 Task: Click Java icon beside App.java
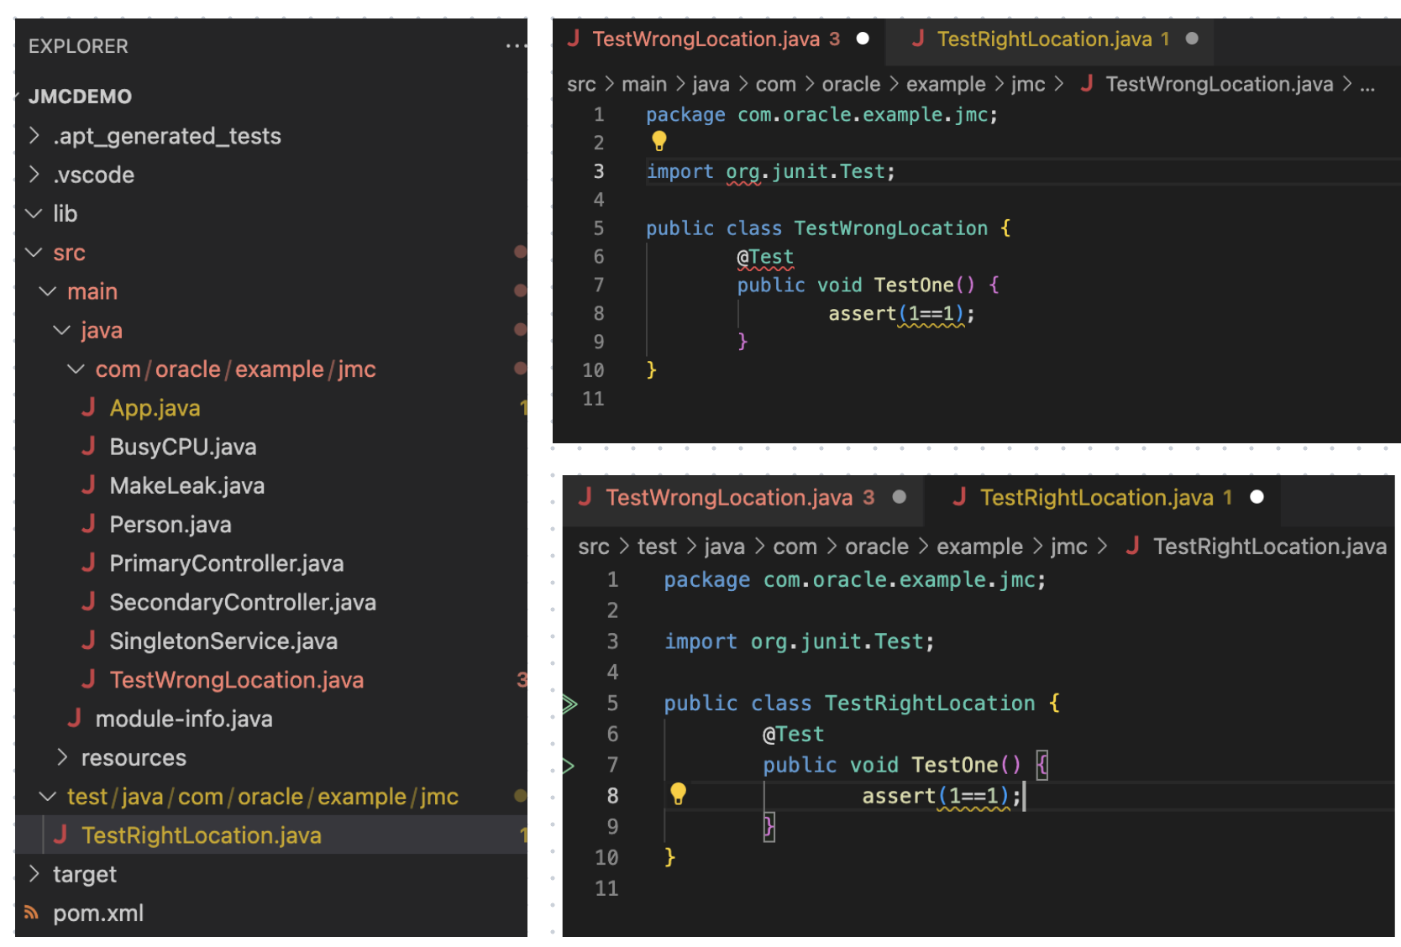[x=88, y=408]
